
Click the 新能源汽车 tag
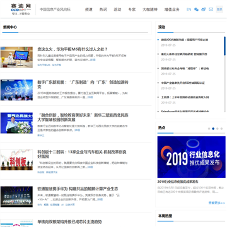coord(52,172)
